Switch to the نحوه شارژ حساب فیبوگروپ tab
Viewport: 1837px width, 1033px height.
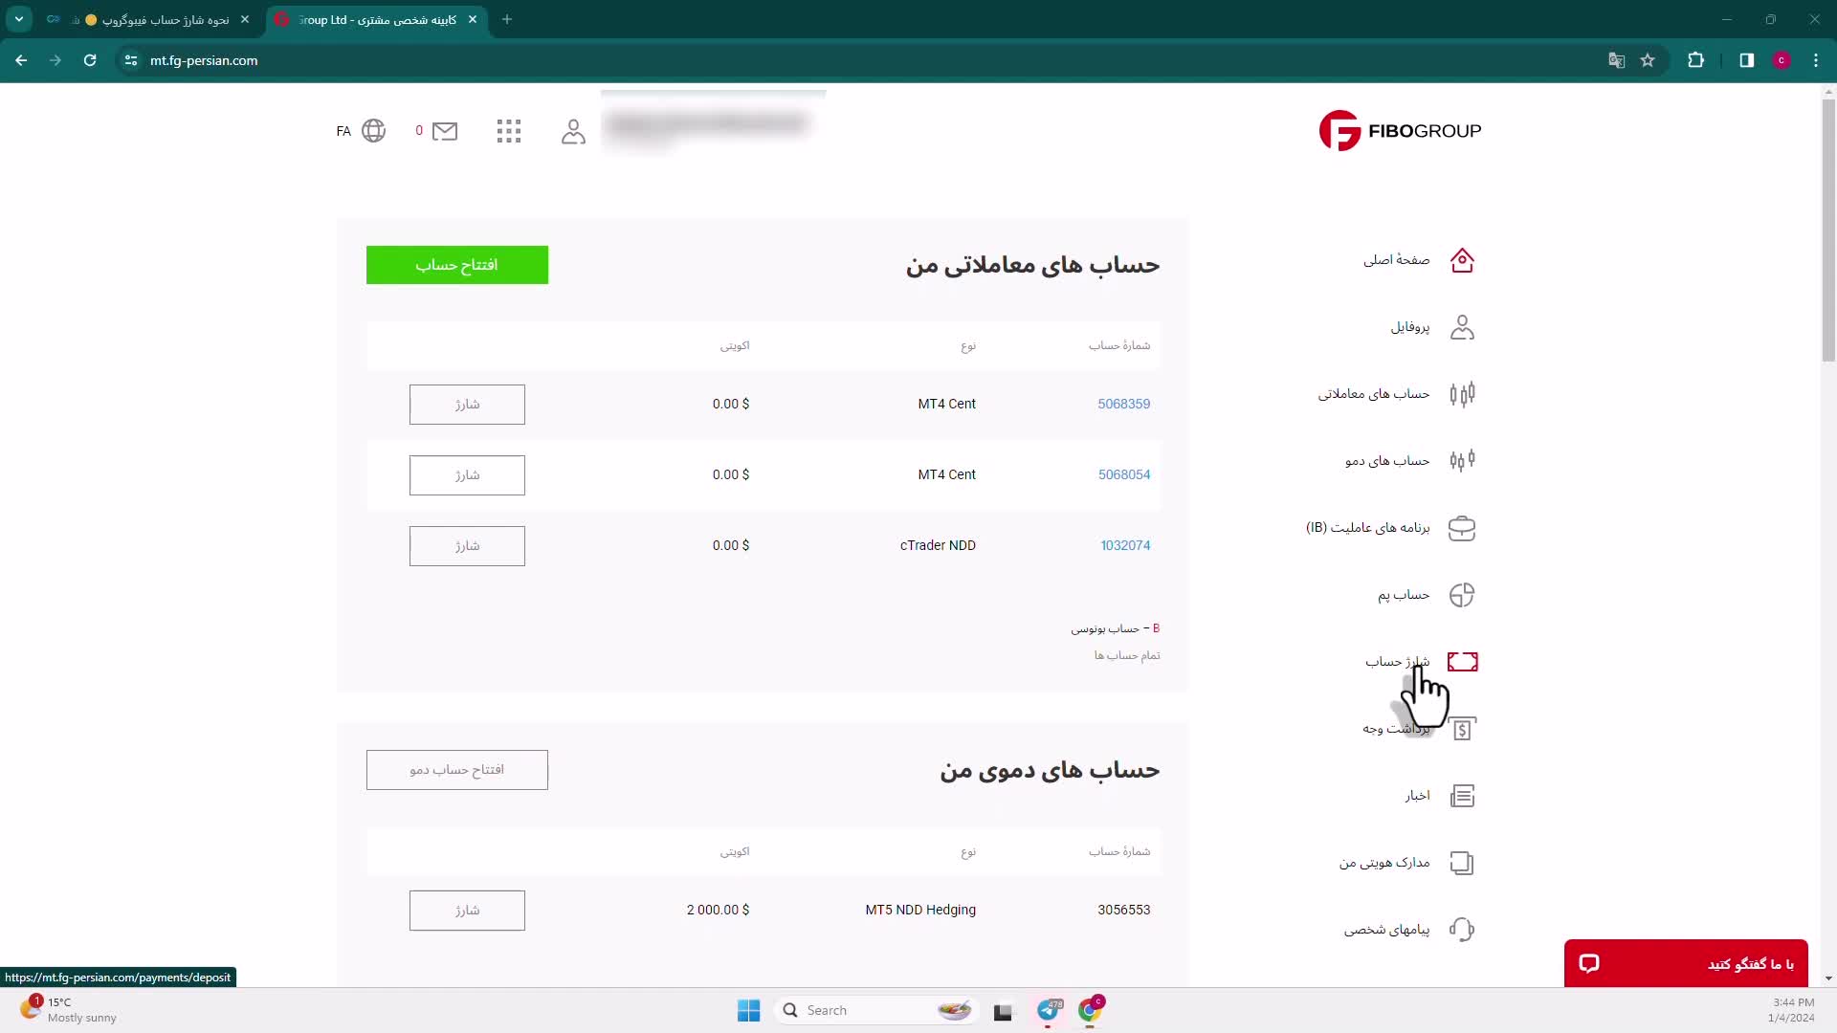165,19
